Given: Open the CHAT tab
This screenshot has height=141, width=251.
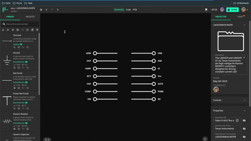Looking at the screenshot, I should click(240, 17).
